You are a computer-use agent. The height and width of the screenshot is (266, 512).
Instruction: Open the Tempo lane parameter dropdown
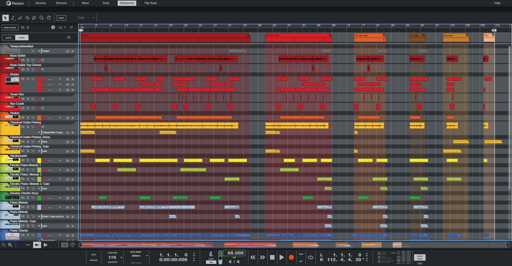[x=39, y=51]
